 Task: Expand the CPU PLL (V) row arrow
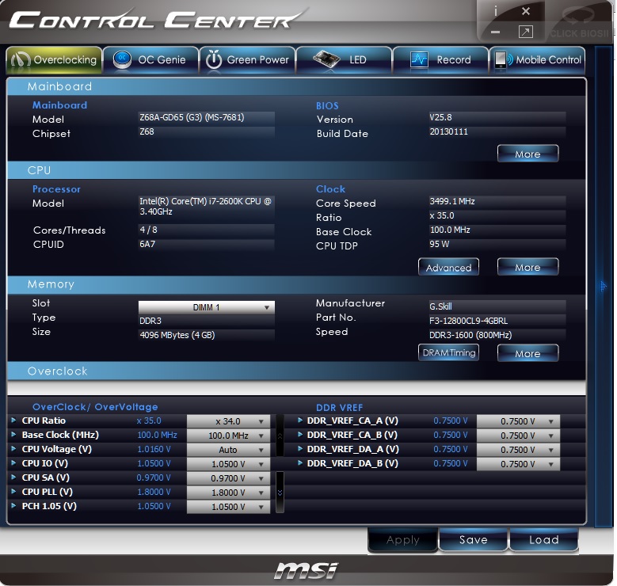pyautogui.click(x=13, y=491)
